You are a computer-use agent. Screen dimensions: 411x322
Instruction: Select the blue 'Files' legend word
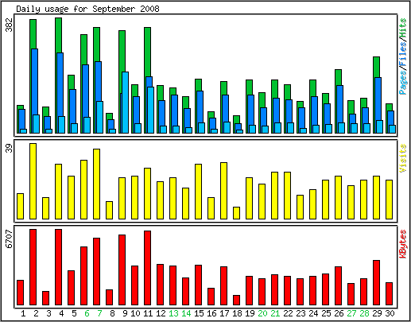coord(403,55)
